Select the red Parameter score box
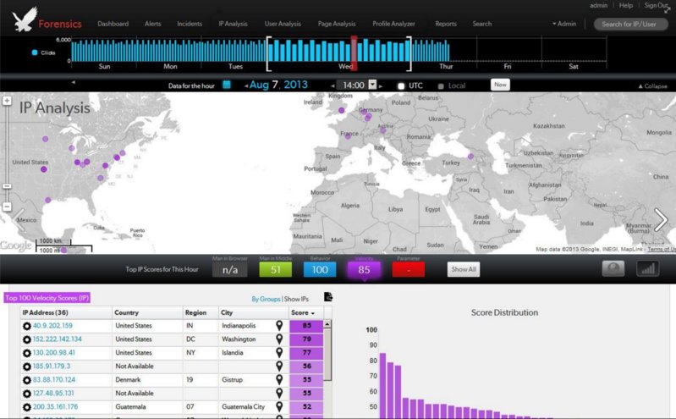Screen dimensions: 676x419 409,270
